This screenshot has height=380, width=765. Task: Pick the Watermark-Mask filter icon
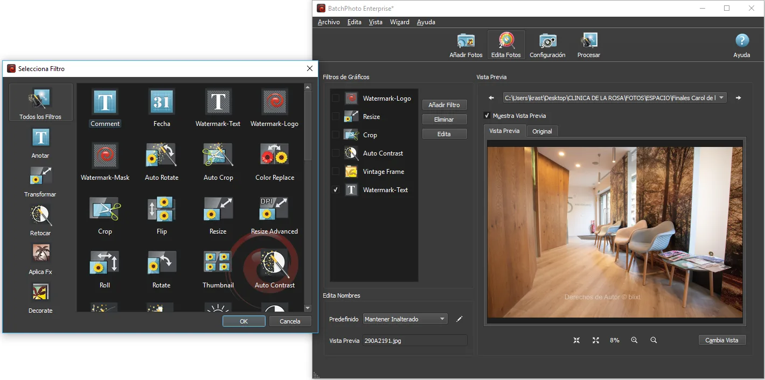tap(105, 156)
